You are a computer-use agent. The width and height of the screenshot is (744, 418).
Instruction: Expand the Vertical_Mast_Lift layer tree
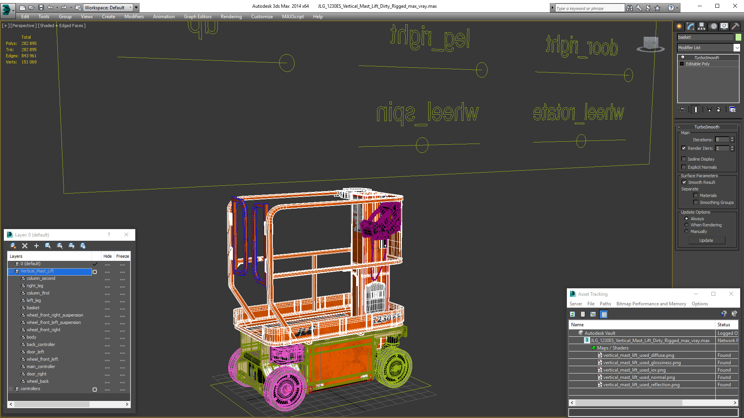[x=10, y=271]
